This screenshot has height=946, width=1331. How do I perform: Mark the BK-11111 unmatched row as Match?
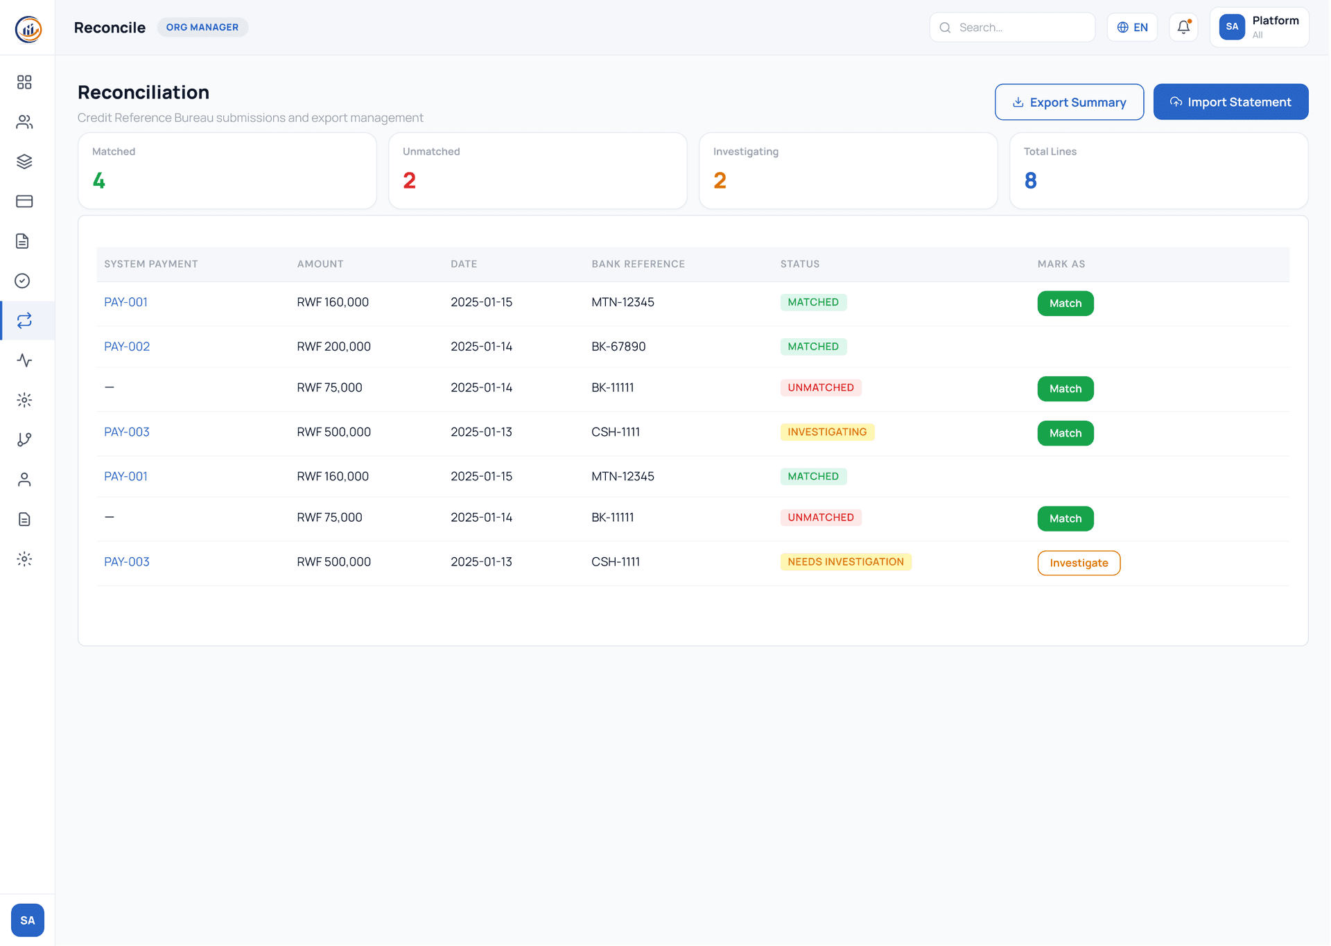tap(1065, 389)
